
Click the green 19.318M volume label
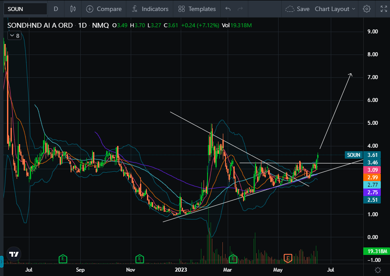pos(376,251)
